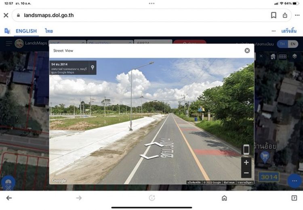This screenshot has width=303, height=210.
Task: Open the browser more options menu
Action: coord(297,15)
